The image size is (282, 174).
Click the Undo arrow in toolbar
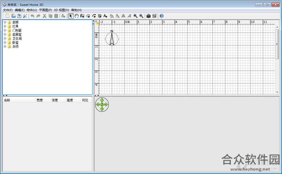[x=32, y=16]
